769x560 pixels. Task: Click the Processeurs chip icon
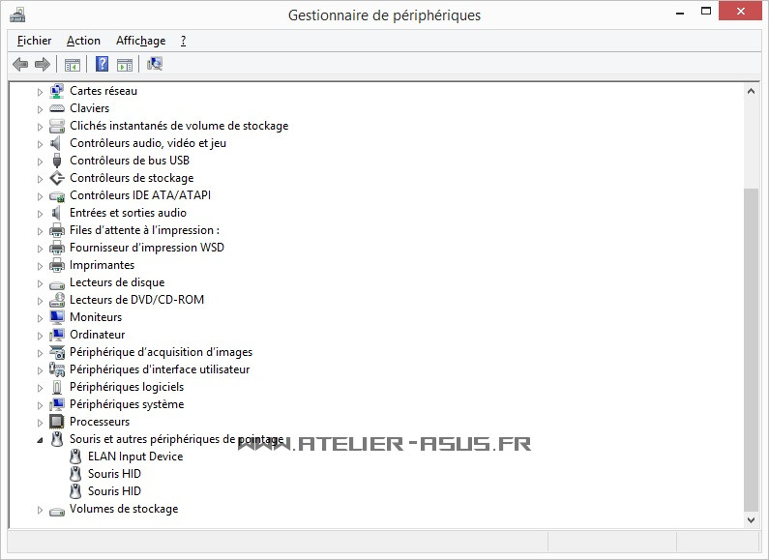tap(57, 422)
